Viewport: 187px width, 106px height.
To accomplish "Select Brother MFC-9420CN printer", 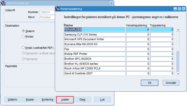I will point(95,59).
